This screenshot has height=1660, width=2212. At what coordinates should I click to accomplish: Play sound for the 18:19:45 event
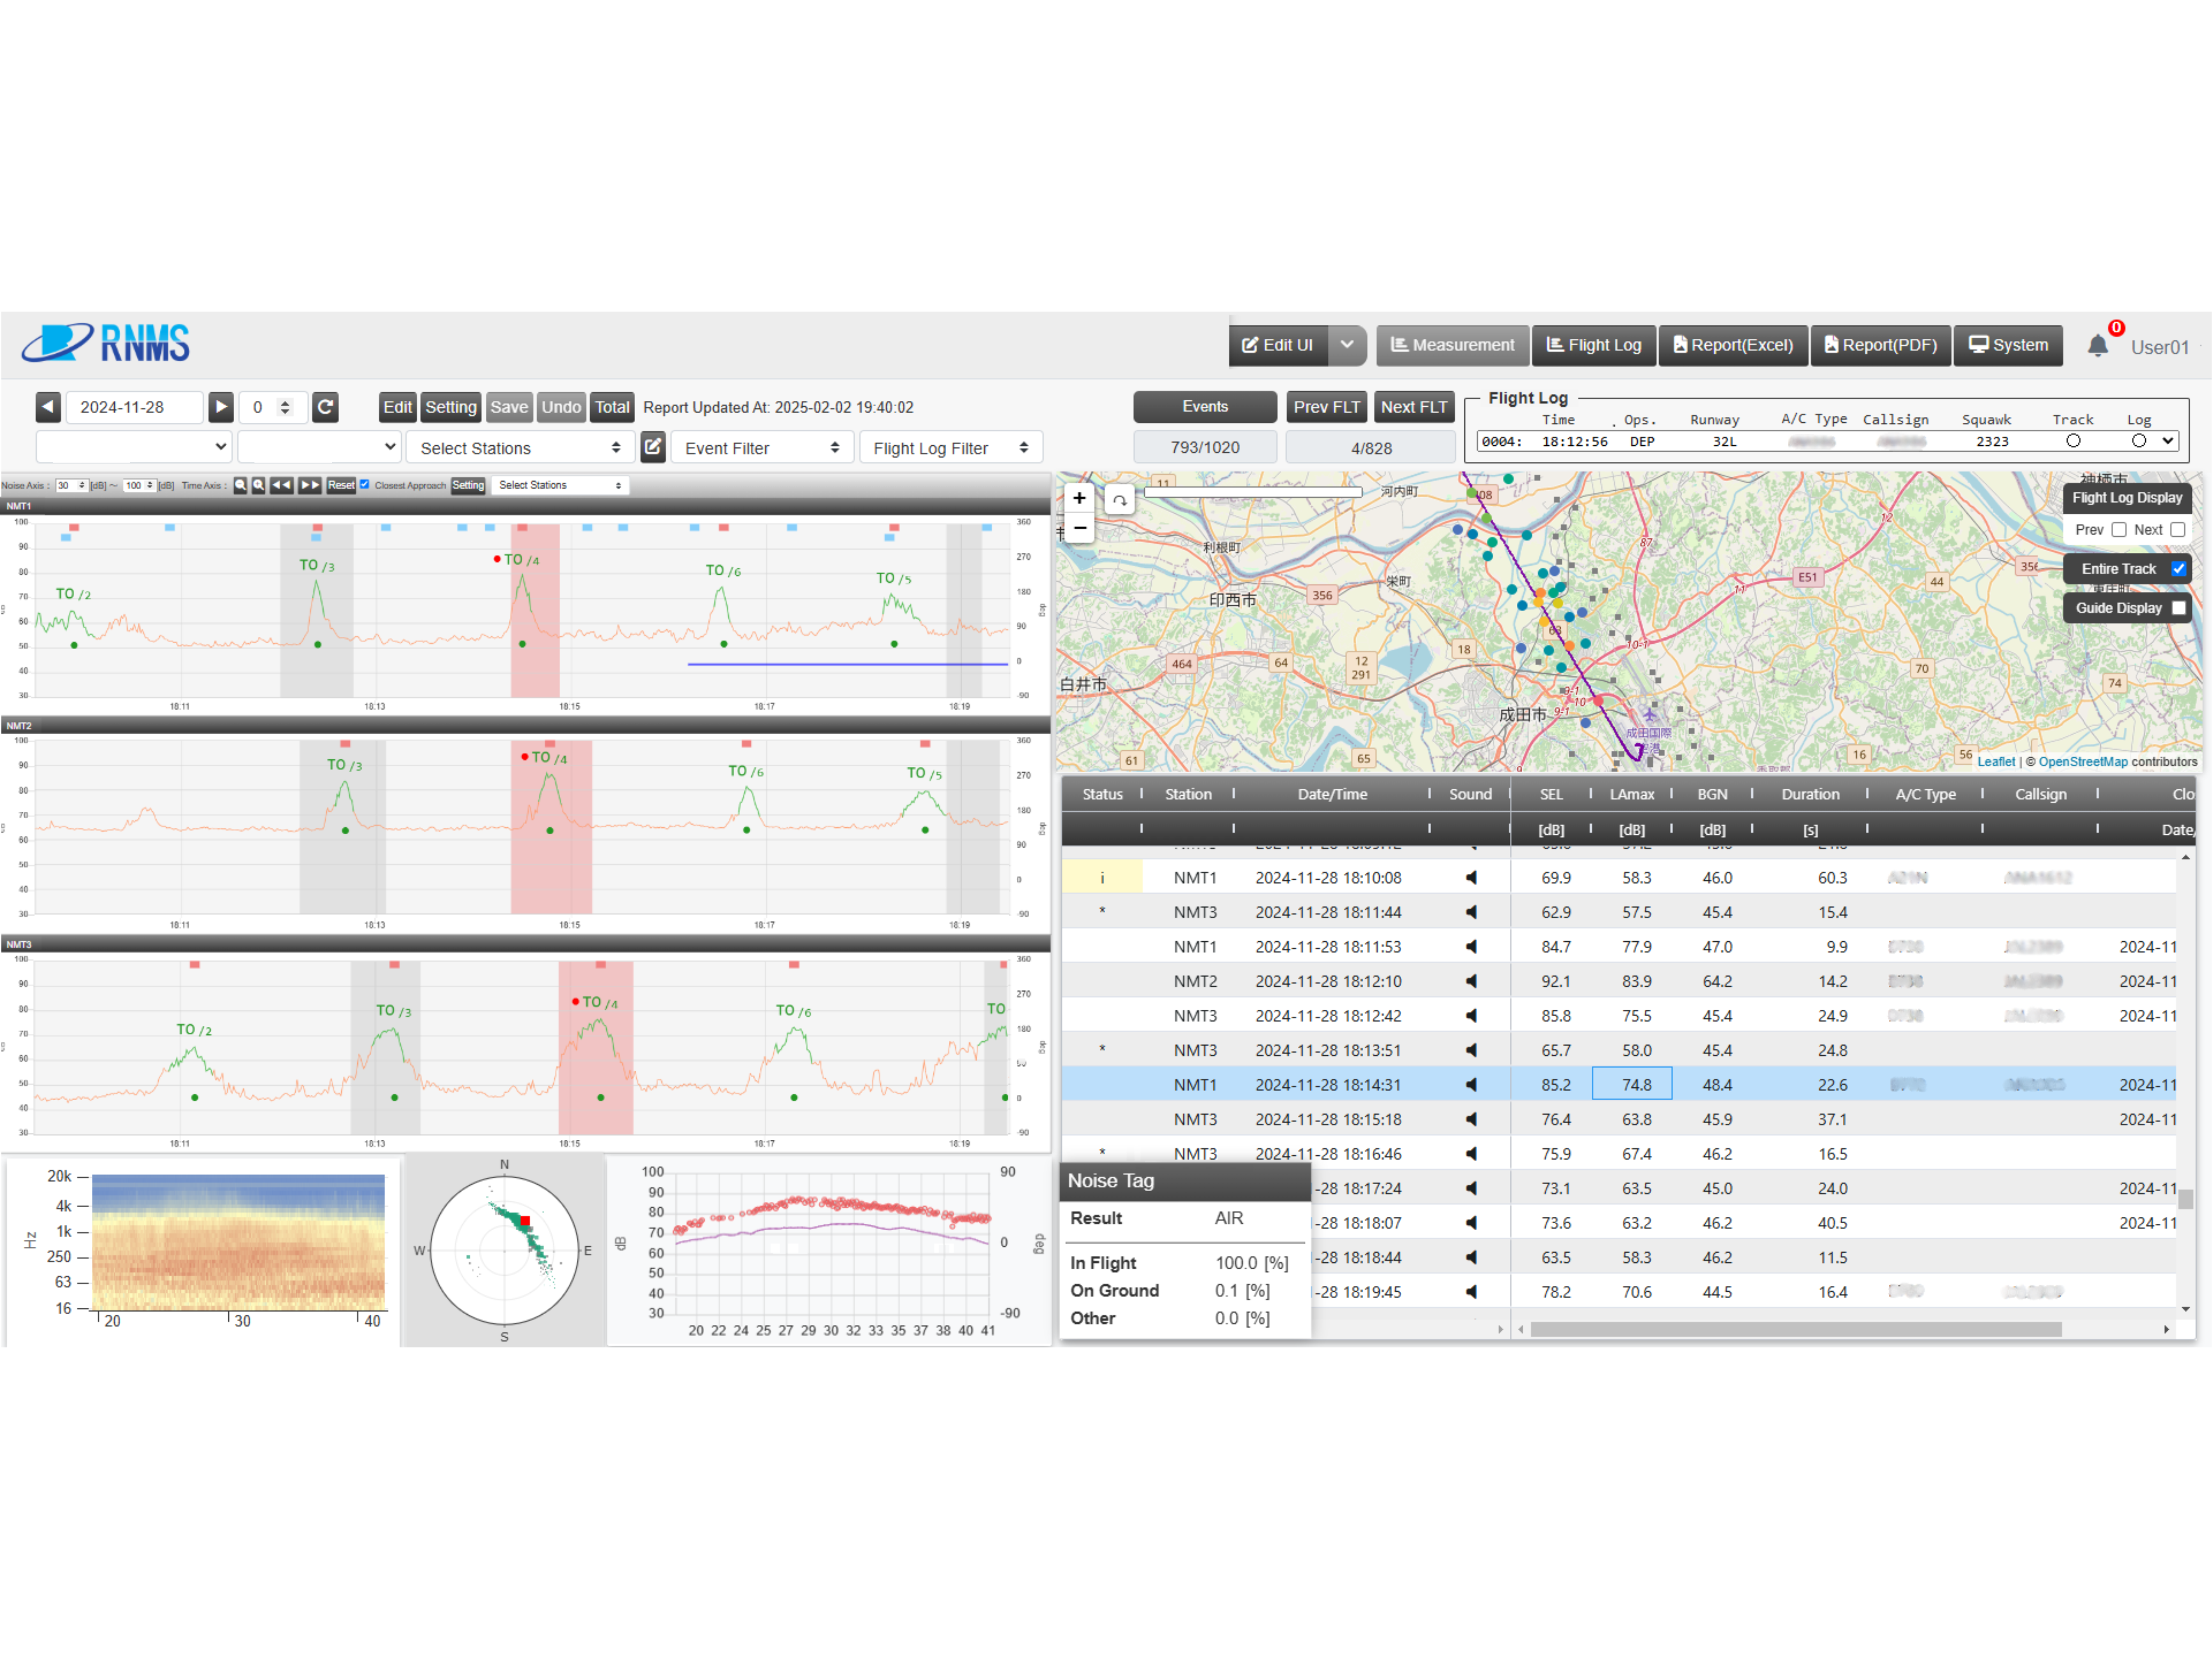pos(1471,1292)
